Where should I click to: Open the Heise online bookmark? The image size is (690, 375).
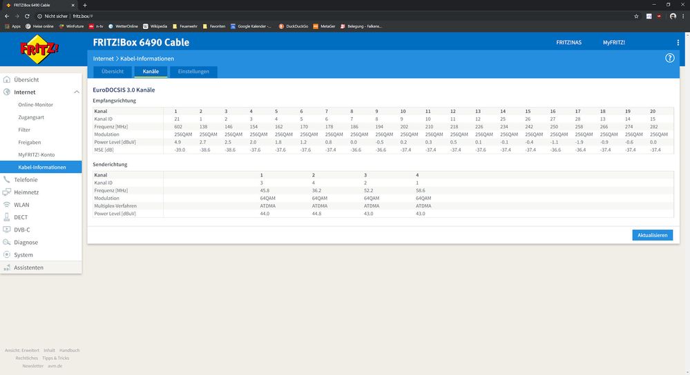pyautogui.click(x=39, y=26)
